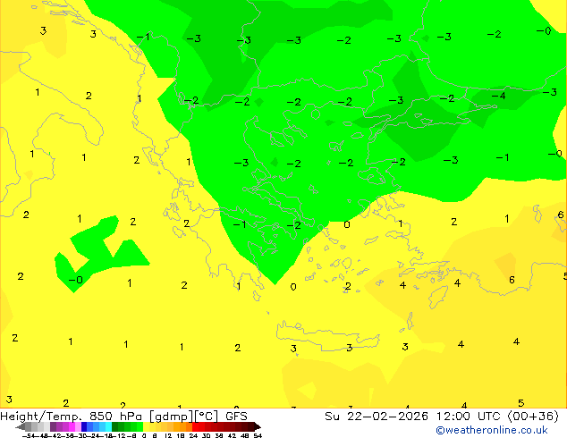Viewport: 567px width, 438px height.
Task: Select the dark blue swatch in the legend
Action: point(84,426)
